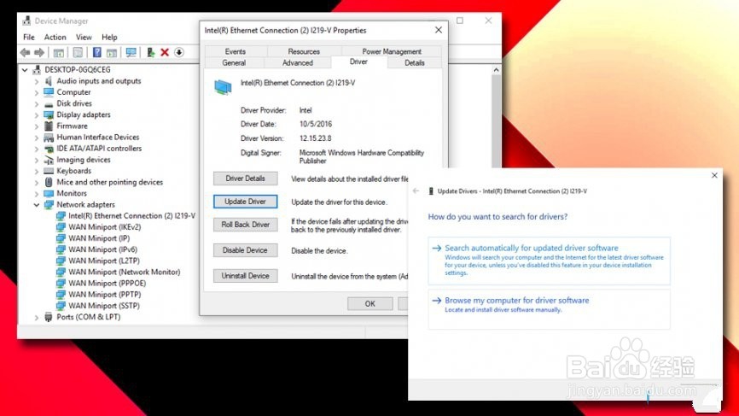Click the network adapter icon in Properties dialog
This screenshot has height=416, width=739.
pyautogui.click(x=223, y=87)
